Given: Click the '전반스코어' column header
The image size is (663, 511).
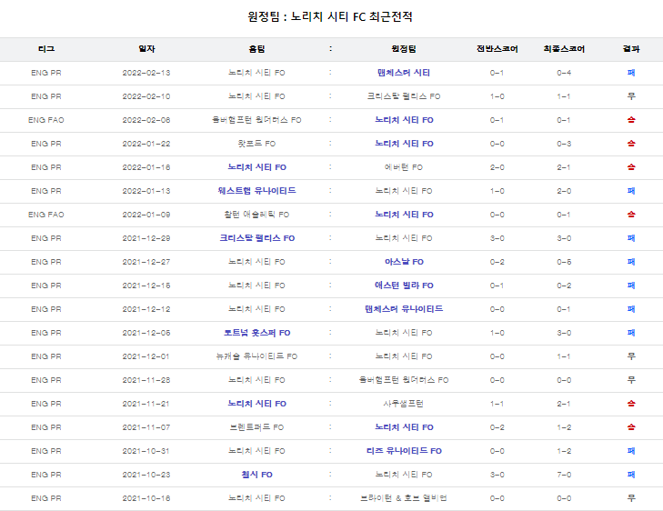Looking at the screenshot, I should [x=497, y=49].
